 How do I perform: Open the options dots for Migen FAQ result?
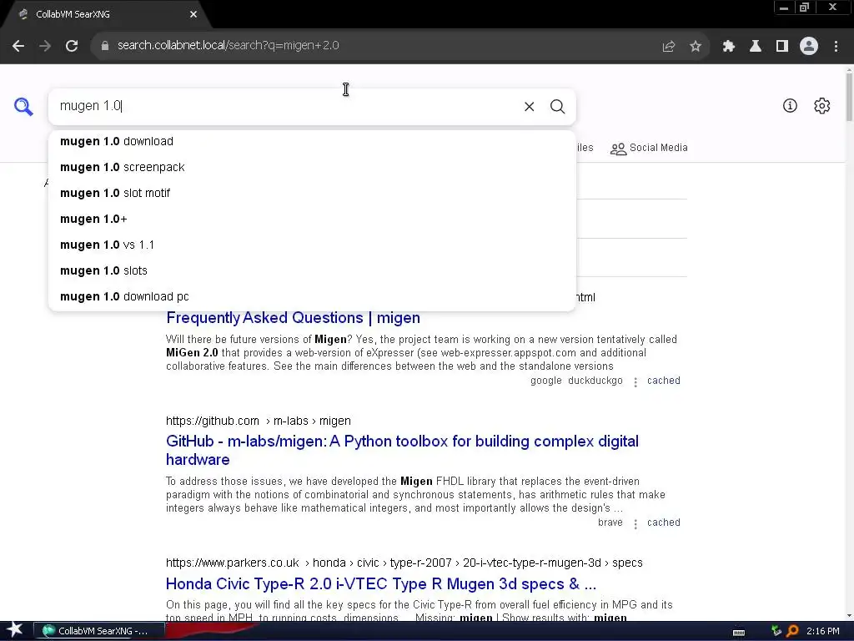click(635, 382)
